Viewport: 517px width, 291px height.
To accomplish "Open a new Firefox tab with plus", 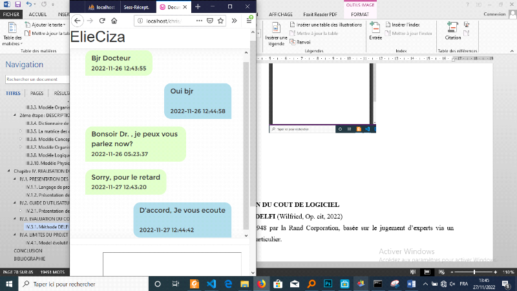I will pos(198,6).
